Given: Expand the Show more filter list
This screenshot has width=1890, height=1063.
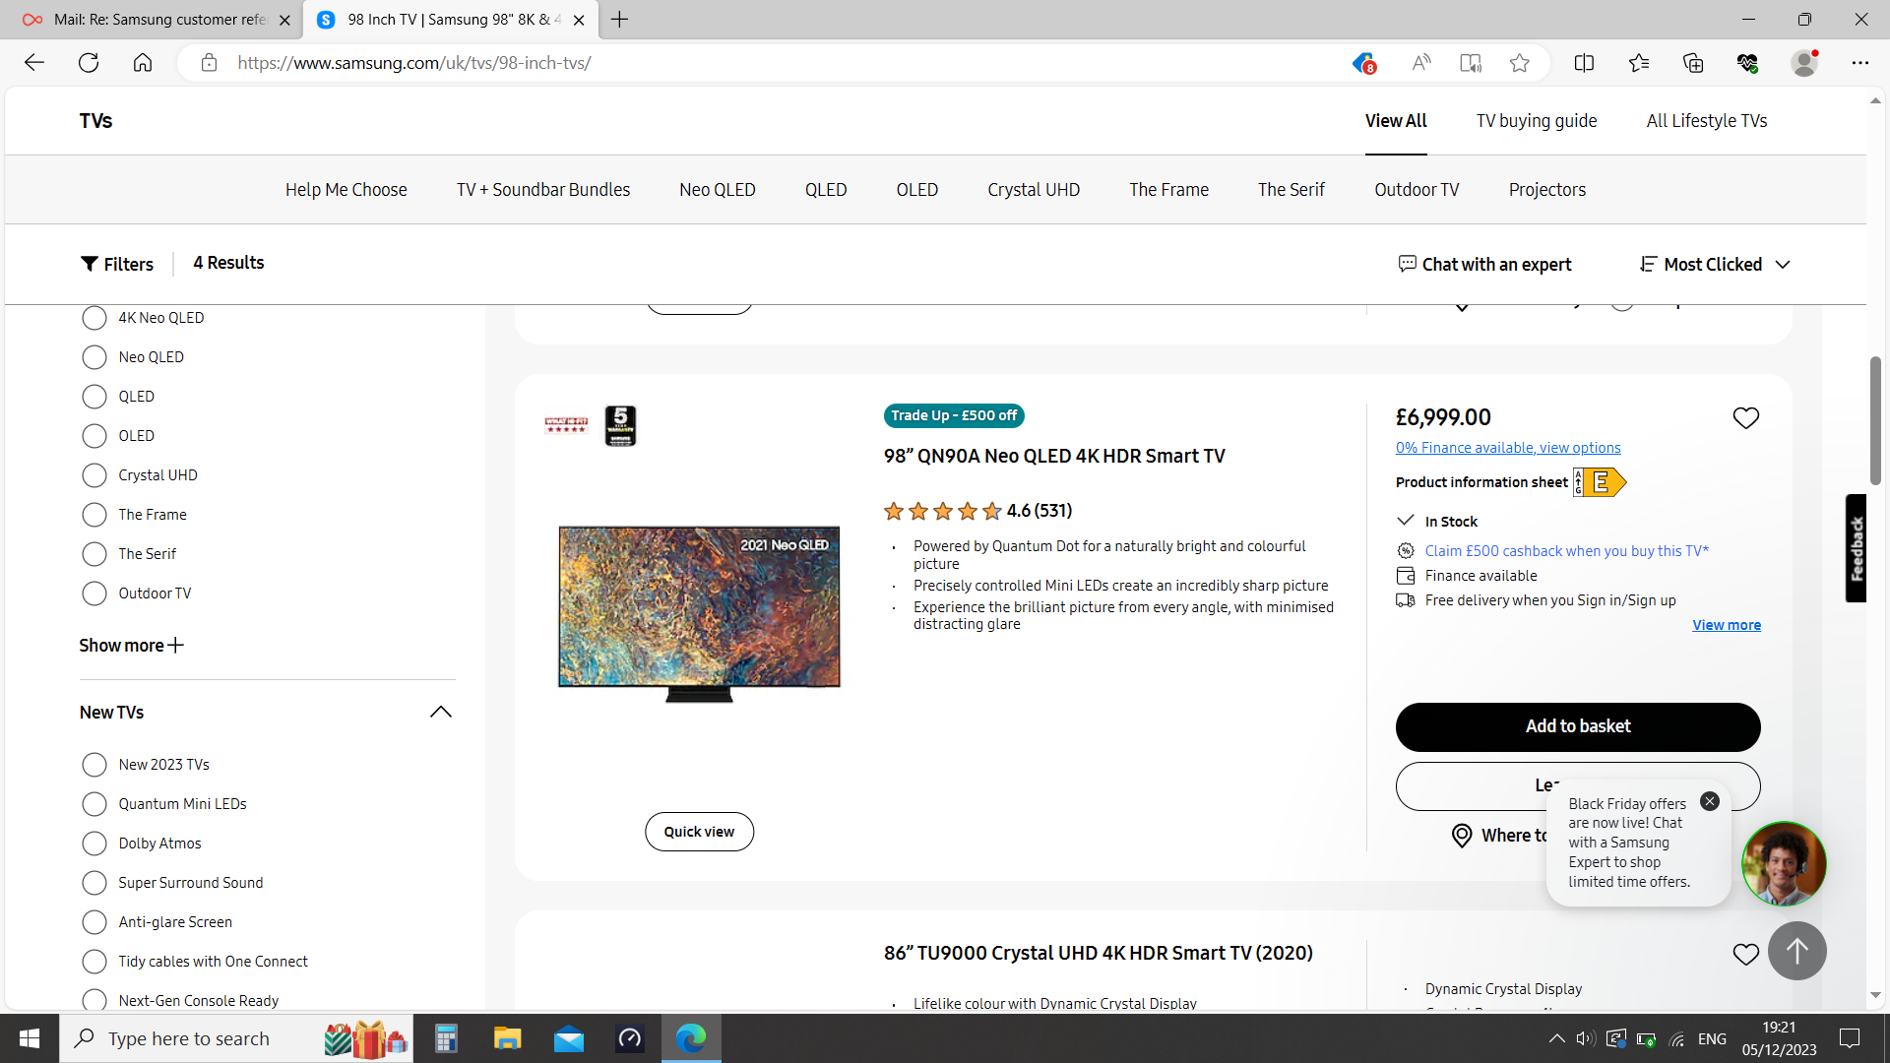Looking at the screenshot, I should (x=131, y=645).
